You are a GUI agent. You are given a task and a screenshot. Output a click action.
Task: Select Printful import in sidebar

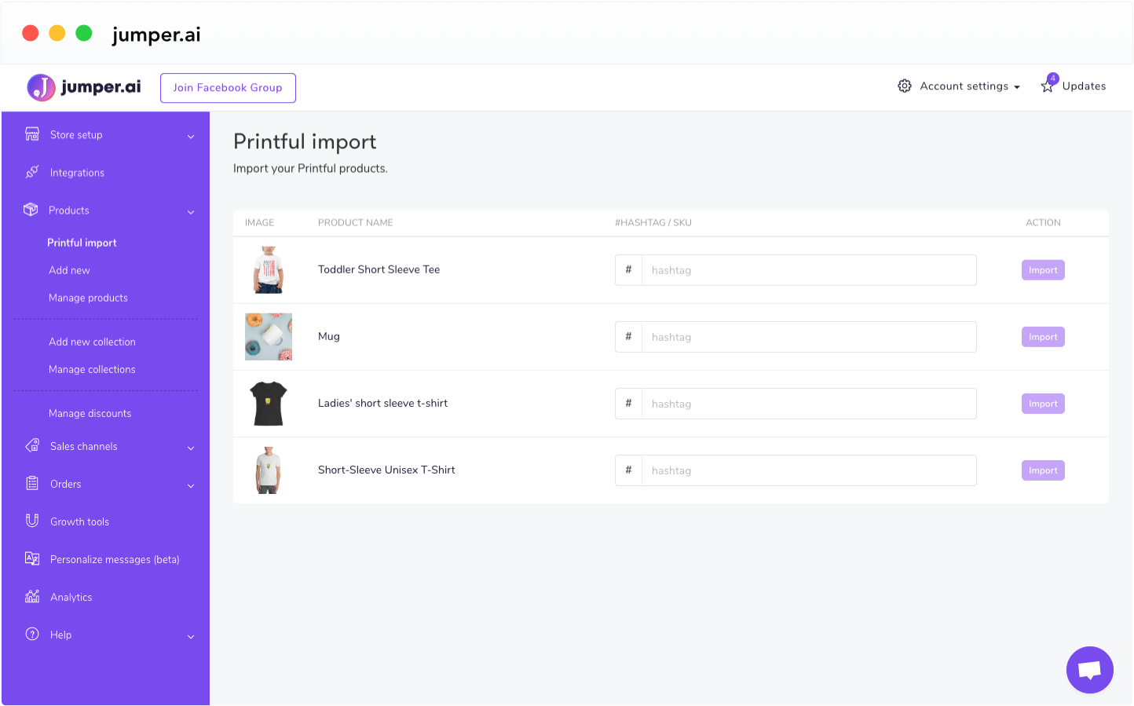pos(82,243)
